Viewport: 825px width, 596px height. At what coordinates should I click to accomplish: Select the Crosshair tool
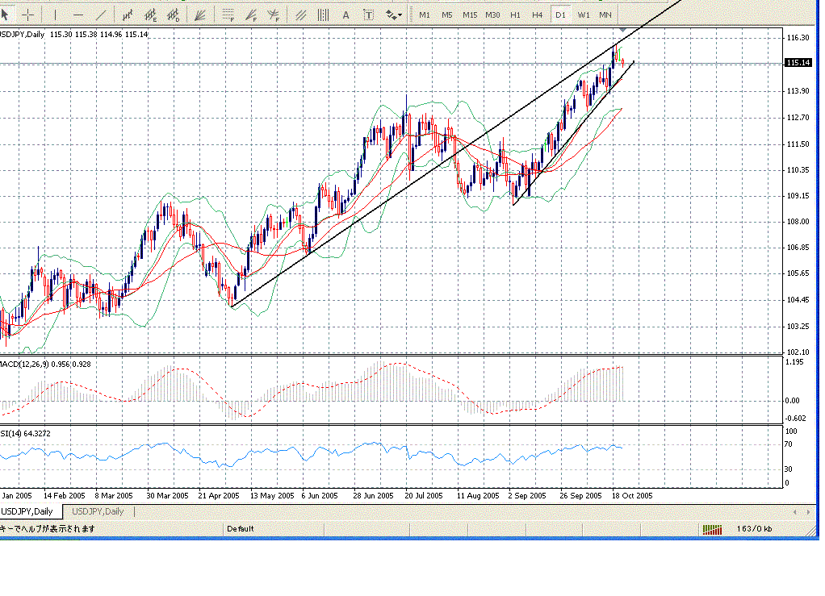pyautogui.click(x=27, y=15)
